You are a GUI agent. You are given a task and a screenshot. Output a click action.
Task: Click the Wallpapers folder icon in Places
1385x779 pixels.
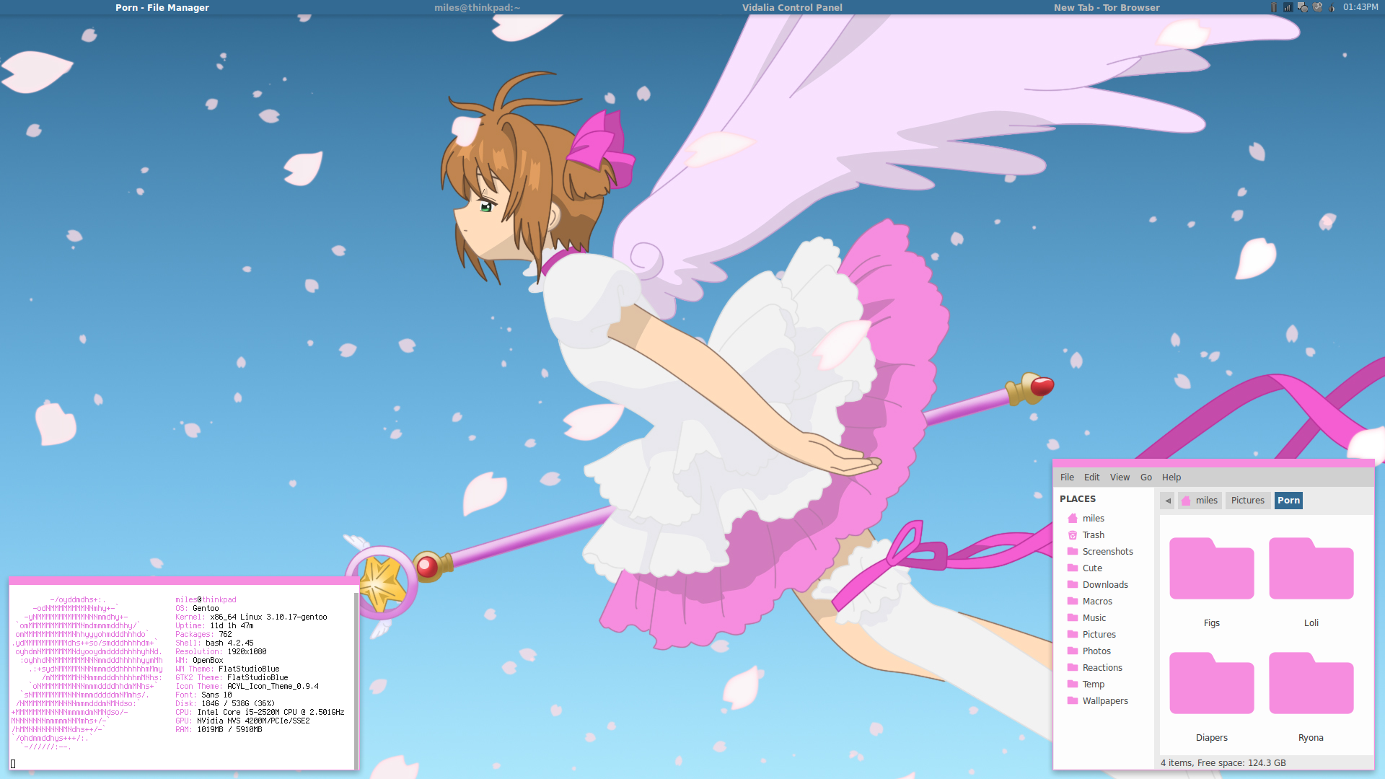click(x=1073, y=701)
